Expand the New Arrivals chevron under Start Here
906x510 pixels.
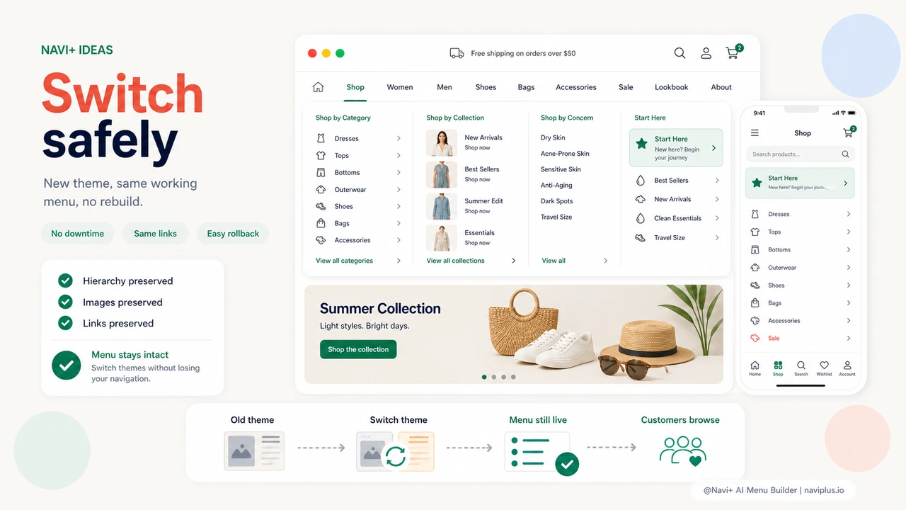[x=717, y=199]
